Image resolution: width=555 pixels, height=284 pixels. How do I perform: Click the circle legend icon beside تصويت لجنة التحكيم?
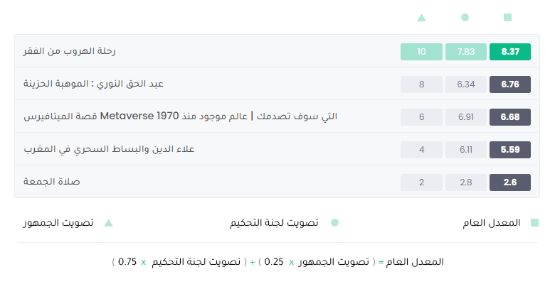tap(334, 222)
